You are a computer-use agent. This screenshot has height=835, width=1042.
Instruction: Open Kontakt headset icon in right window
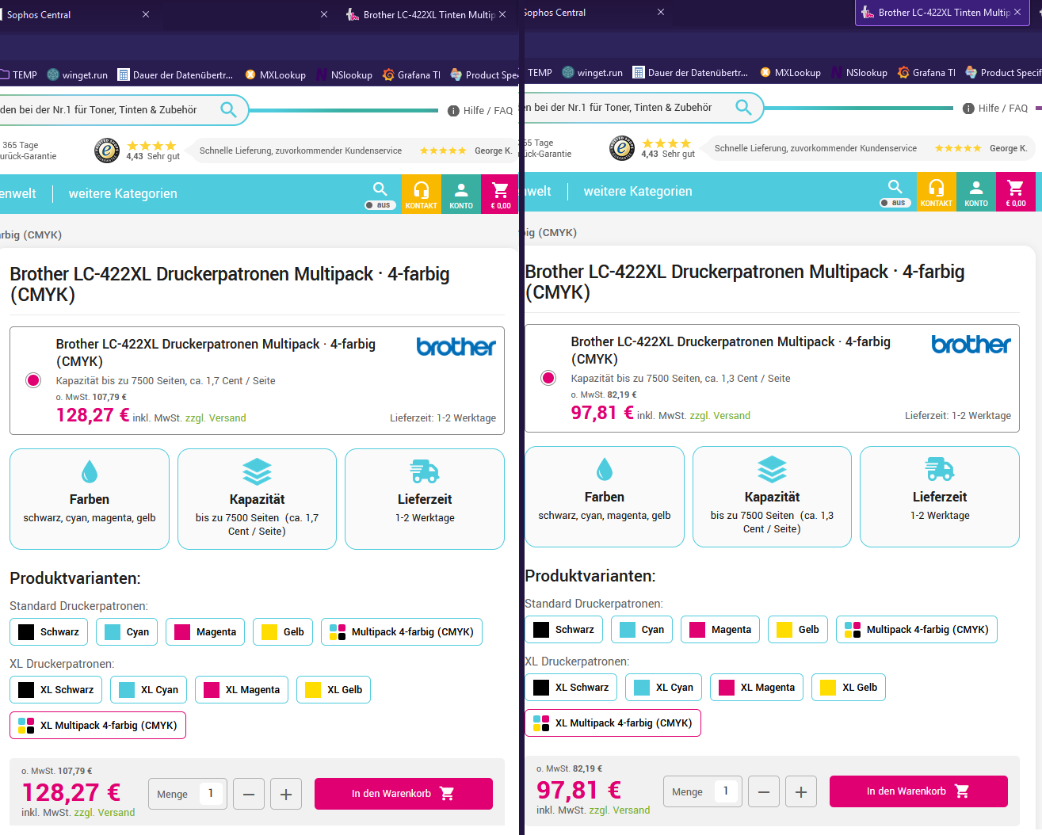[x=937, y=192]
